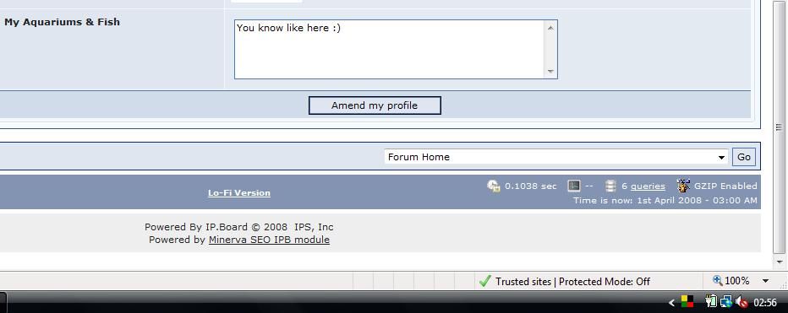The height and width of the screenshot is (313, 788).
Task: Open the Lo-Fi Version link
Action: click(x=239, y=192)
